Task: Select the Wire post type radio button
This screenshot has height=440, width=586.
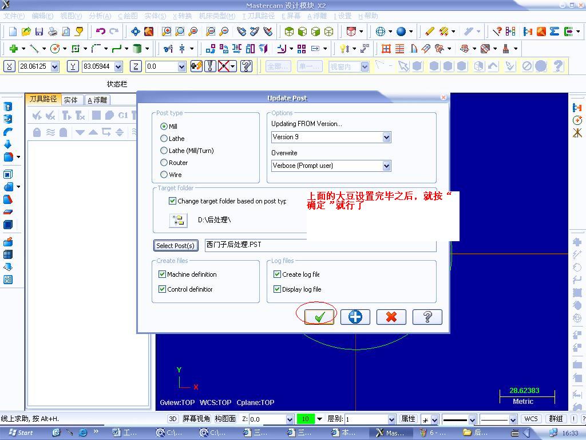Action: 164,174
